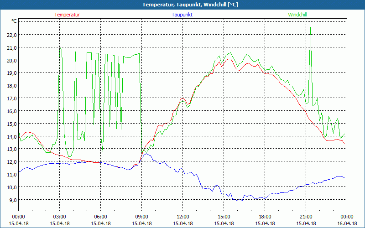365x228 pixels.
Task: Click the green Windchill legend label
Action: pos(297,15)
